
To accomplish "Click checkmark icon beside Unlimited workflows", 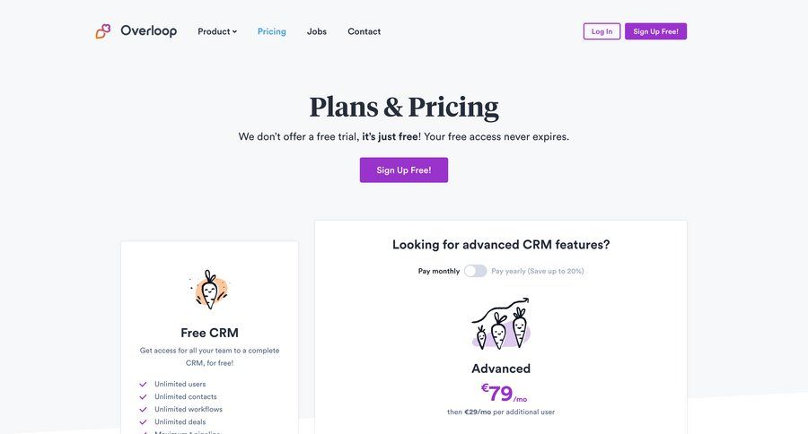I will tap(143, 410).
